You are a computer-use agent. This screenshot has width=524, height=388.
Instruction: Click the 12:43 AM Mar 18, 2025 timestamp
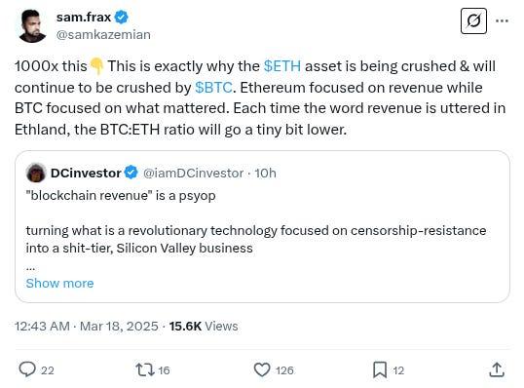pyautogui.click(x=87, y=327)
